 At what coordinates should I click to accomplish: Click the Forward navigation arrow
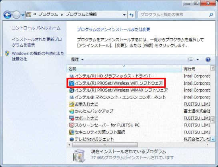16,15
